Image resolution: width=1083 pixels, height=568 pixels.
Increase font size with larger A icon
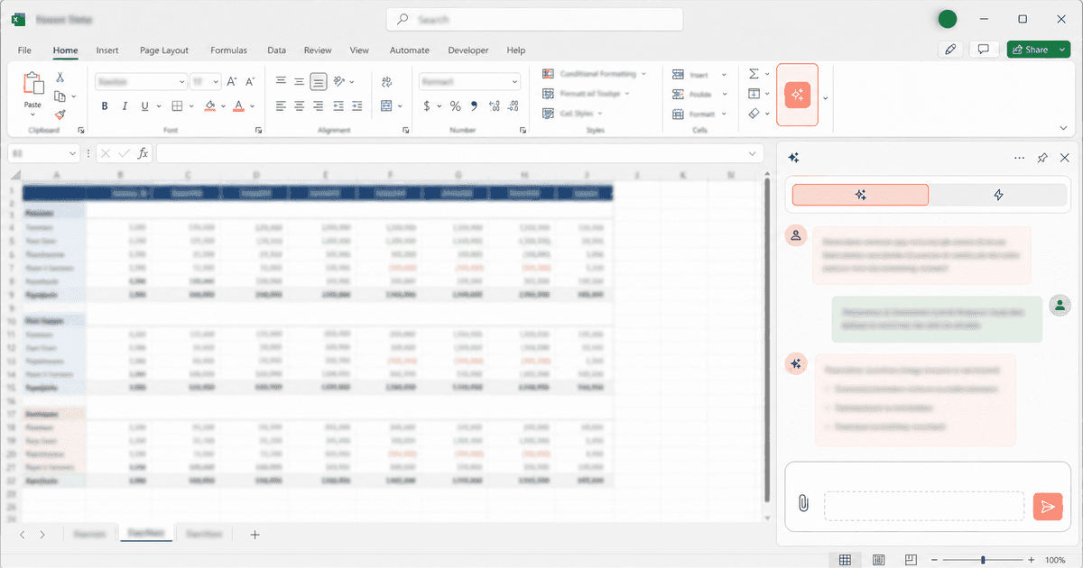coord(232,81)
